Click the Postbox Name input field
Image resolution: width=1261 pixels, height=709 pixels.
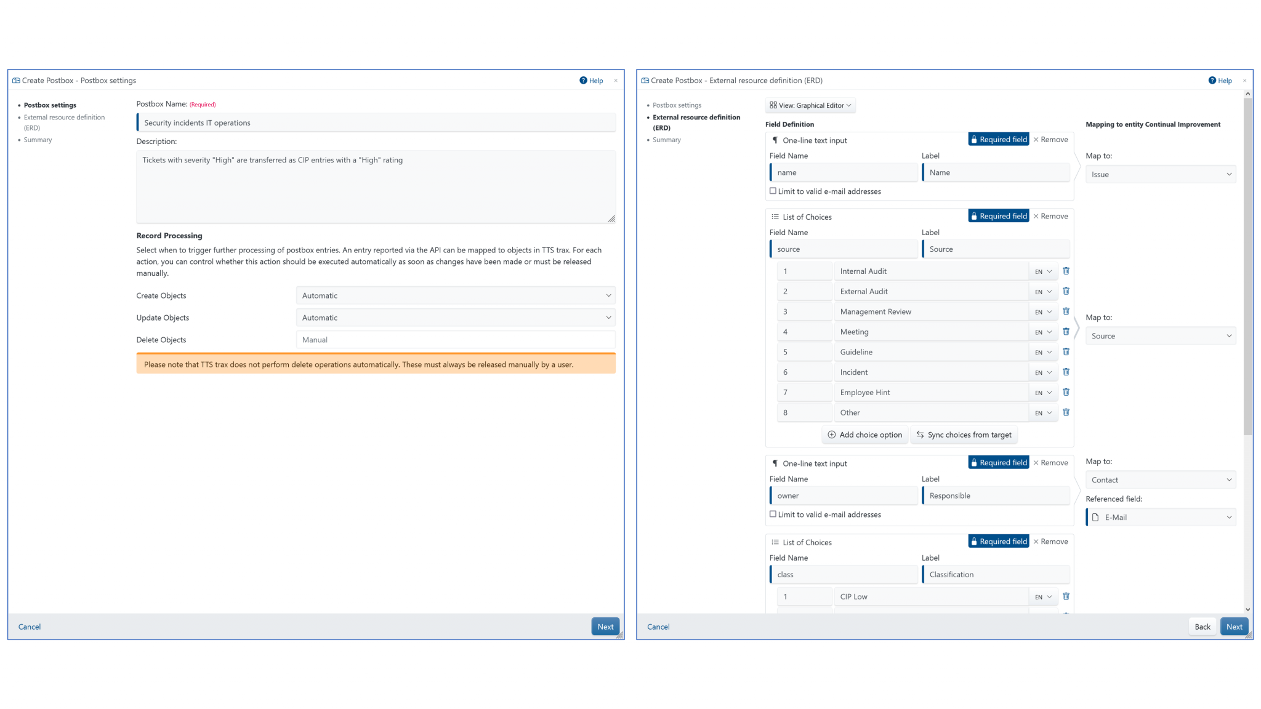[x=376, y=122]
